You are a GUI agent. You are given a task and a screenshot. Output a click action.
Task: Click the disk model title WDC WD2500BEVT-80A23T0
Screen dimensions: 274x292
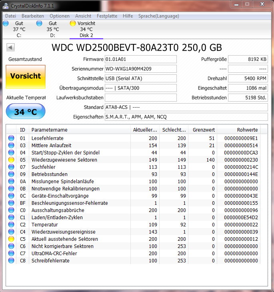[x=136, y=48]
